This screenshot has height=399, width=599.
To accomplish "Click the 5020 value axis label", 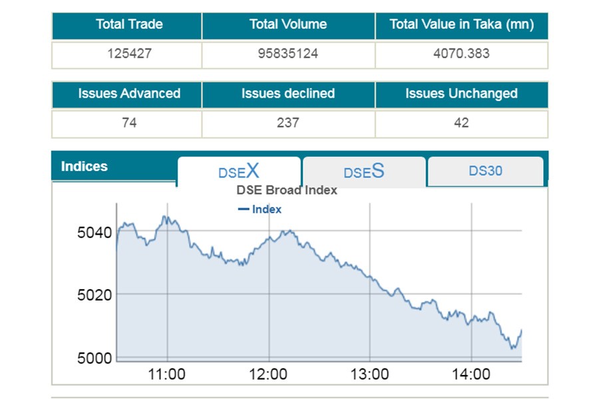I will 96,294.
